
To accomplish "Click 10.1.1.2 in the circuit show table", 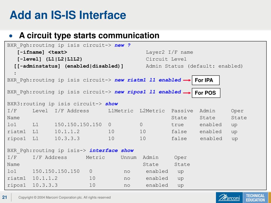I will (x=67, y=132).
